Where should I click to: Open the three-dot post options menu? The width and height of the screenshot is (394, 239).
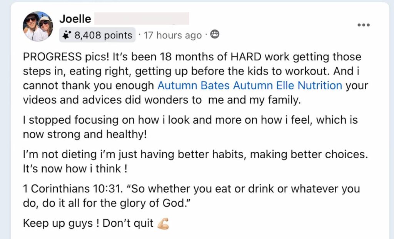point(363,25)
